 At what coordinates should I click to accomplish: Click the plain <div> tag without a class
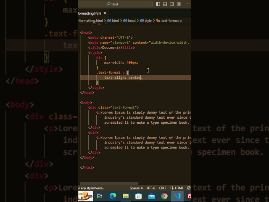(93, 133)
